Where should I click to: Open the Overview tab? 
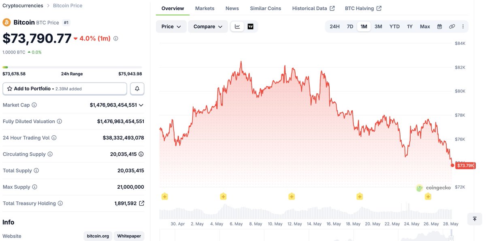tap(173, 8)
